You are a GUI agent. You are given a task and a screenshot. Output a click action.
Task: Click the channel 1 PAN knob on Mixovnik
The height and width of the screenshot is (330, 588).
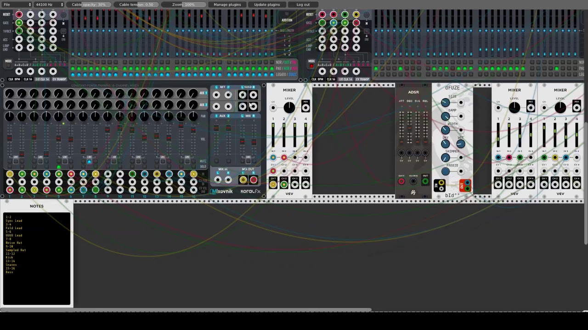click(9, 116)
